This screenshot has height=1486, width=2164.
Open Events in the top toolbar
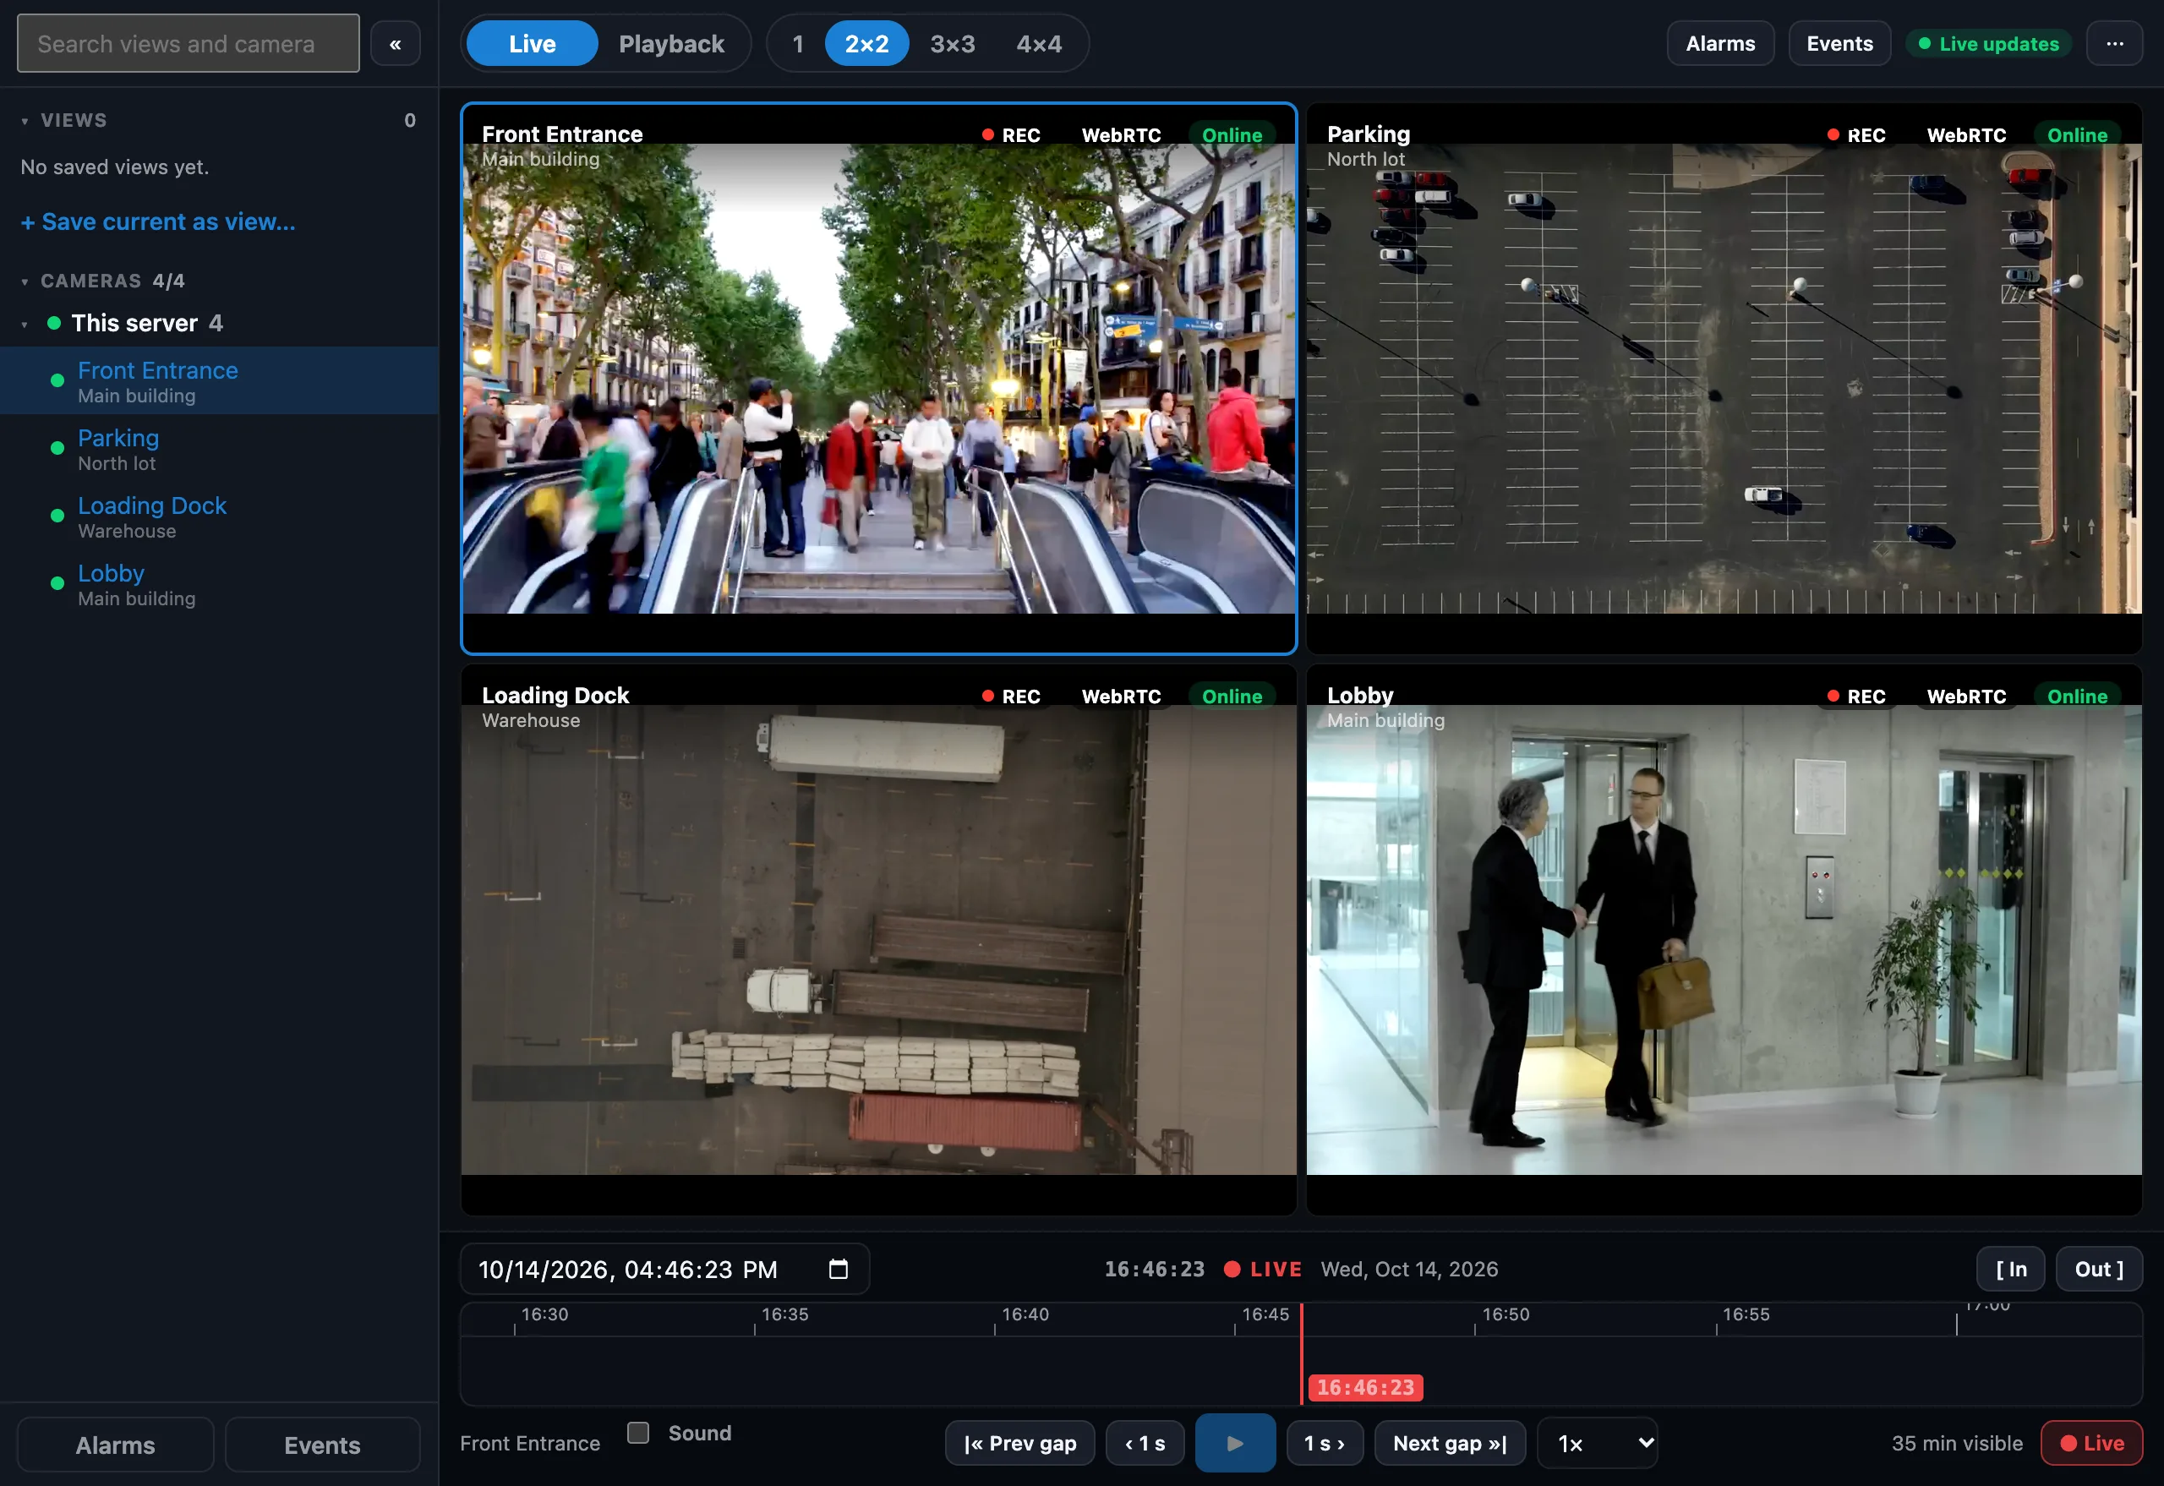click(1839, 44)
